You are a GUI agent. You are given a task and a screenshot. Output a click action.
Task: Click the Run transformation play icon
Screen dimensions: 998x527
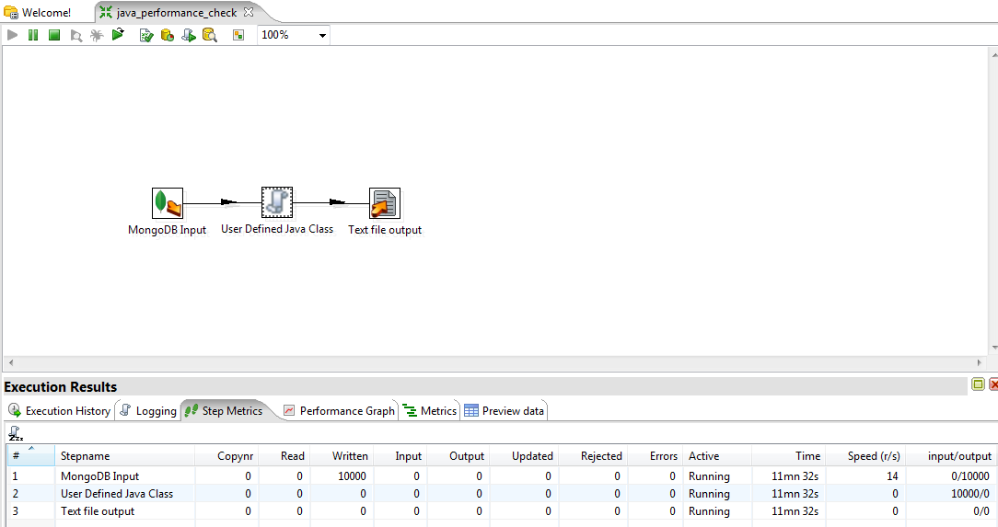pyautogui.click(x=12, y=35)
